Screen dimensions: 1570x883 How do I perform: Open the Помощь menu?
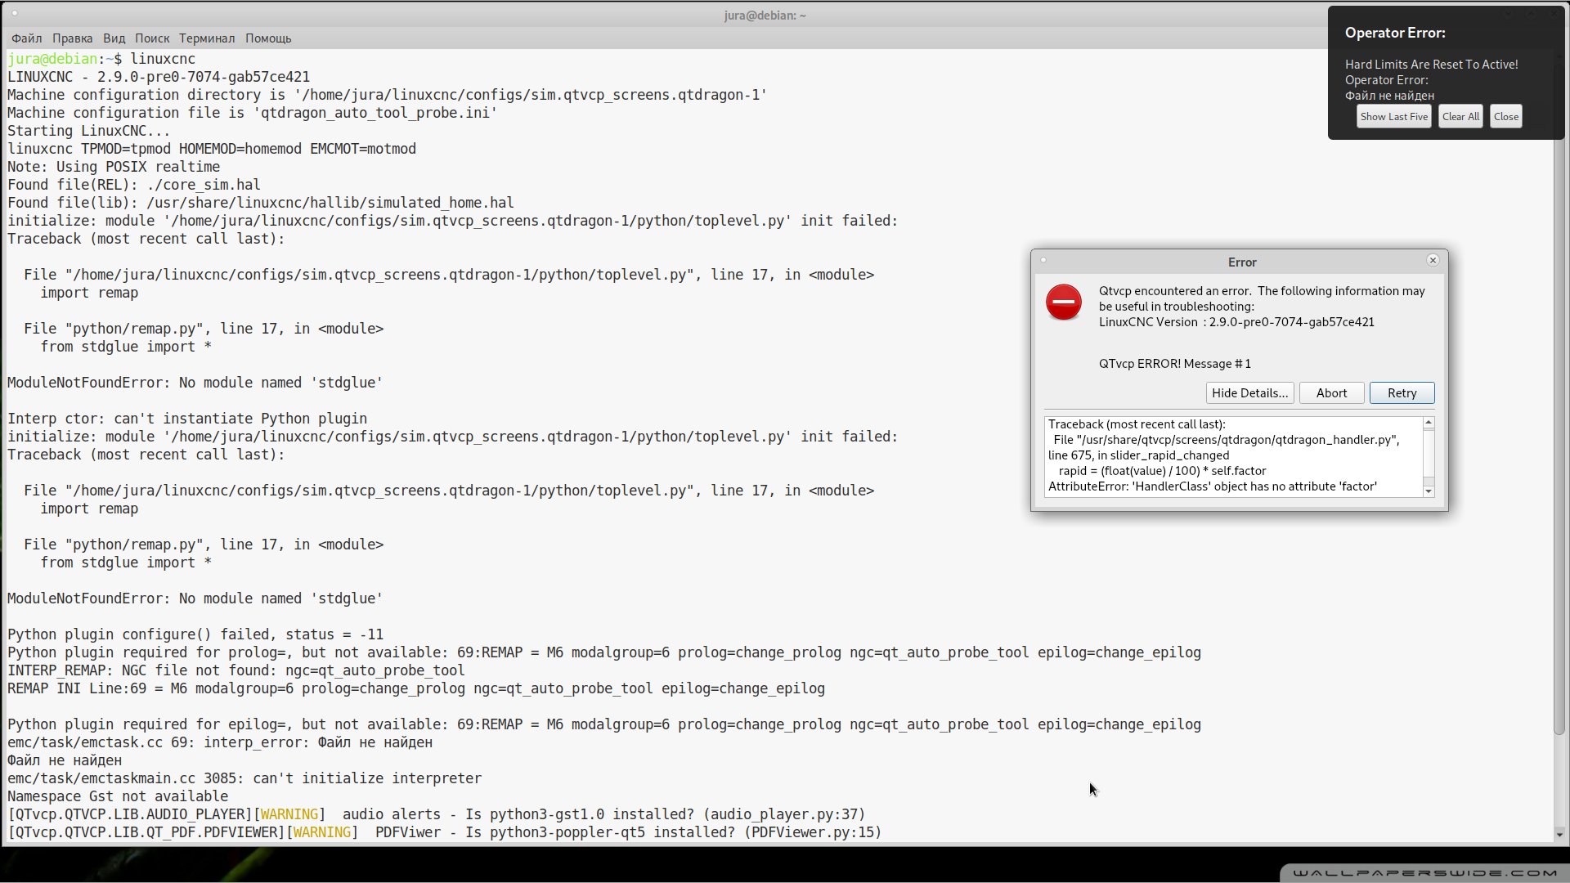click(268, 38)
